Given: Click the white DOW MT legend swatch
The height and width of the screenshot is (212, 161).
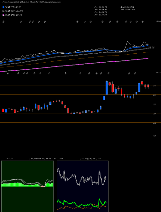Looking at the screenshot, I should (x=3, y=11).
